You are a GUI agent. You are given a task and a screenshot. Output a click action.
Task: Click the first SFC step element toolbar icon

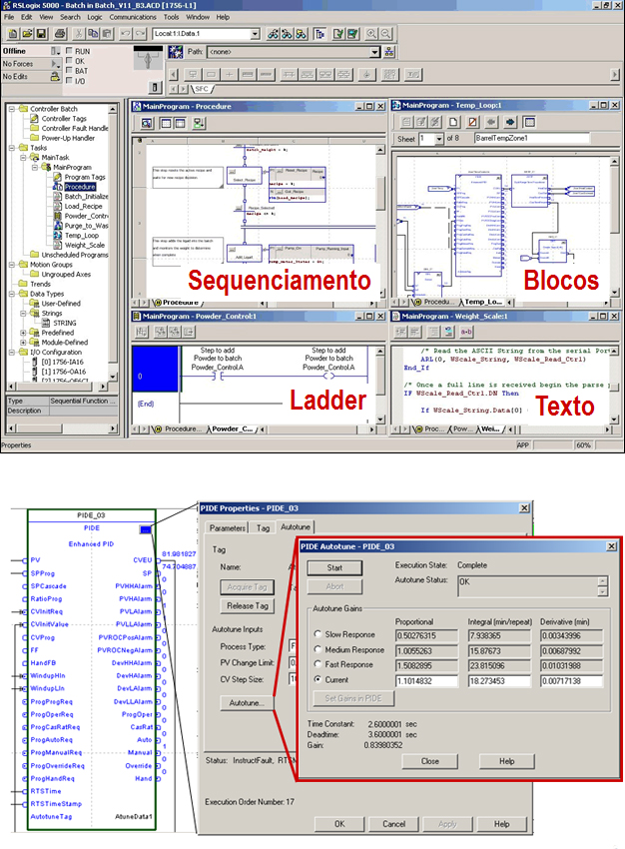coord(192,75)
